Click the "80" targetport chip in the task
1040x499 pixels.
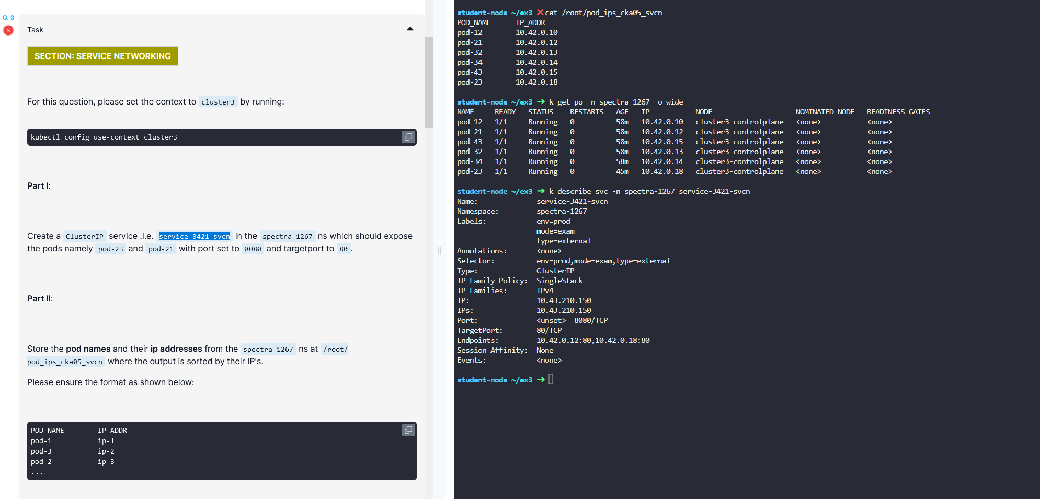pyautogui.click(x=344, y=249)
